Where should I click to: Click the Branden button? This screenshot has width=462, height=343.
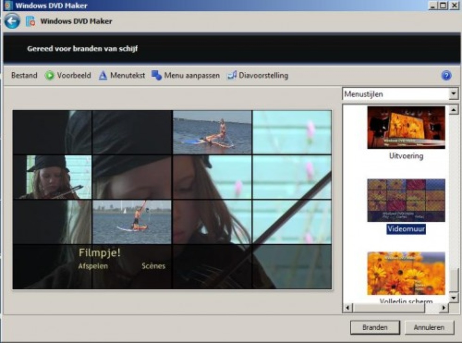pos(375,327)
